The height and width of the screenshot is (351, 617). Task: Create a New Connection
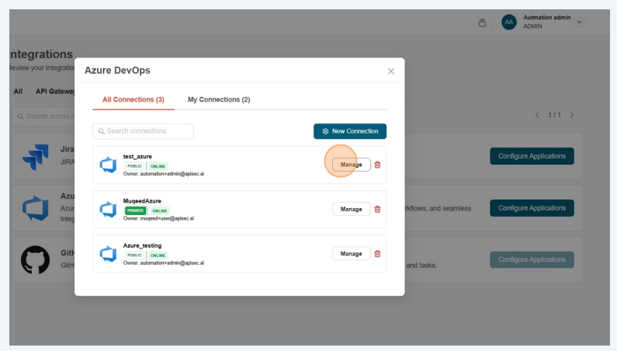[x=350, y=131]
